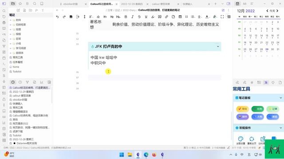Click the 今天 button in the calendar
This screenshot has height=159, width=284.
(x=272, y=11)
